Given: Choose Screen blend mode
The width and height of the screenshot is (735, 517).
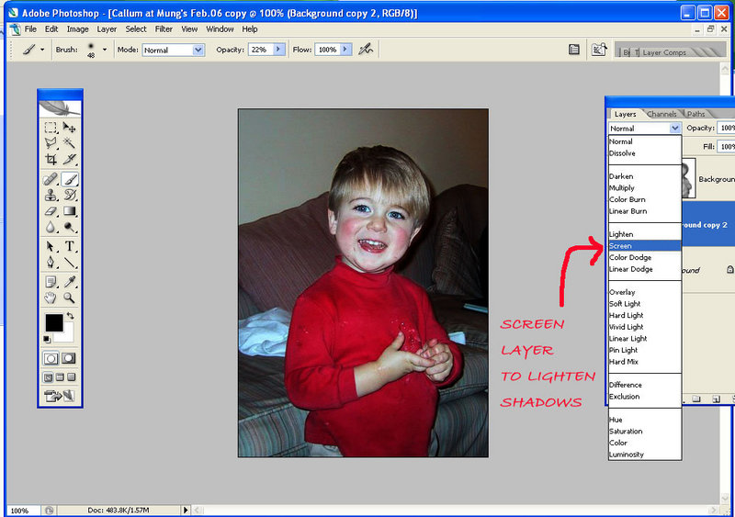Looking at the screenshot, I should (645, 245).
